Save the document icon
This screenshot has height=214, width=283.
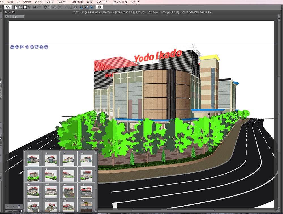coord(25,7)
